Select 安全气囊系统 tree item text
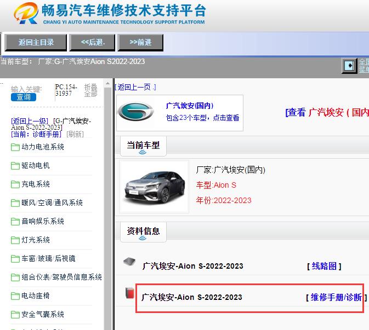The width and height of the screenshot is (369, 330). click(x=43, y=314)
